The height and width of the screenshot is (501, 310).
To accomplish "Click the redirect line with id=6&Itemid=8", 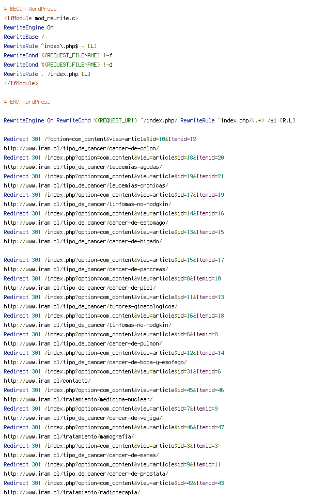I will pyautogui.click(x=111, y=334).
